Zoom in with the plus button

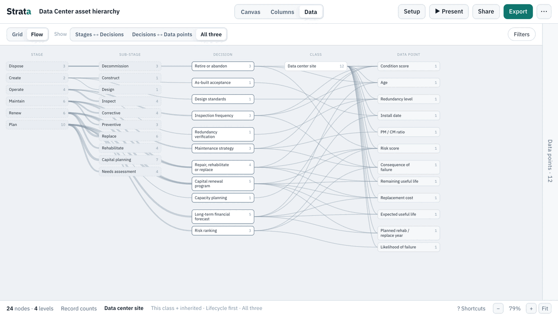point(531,308)
